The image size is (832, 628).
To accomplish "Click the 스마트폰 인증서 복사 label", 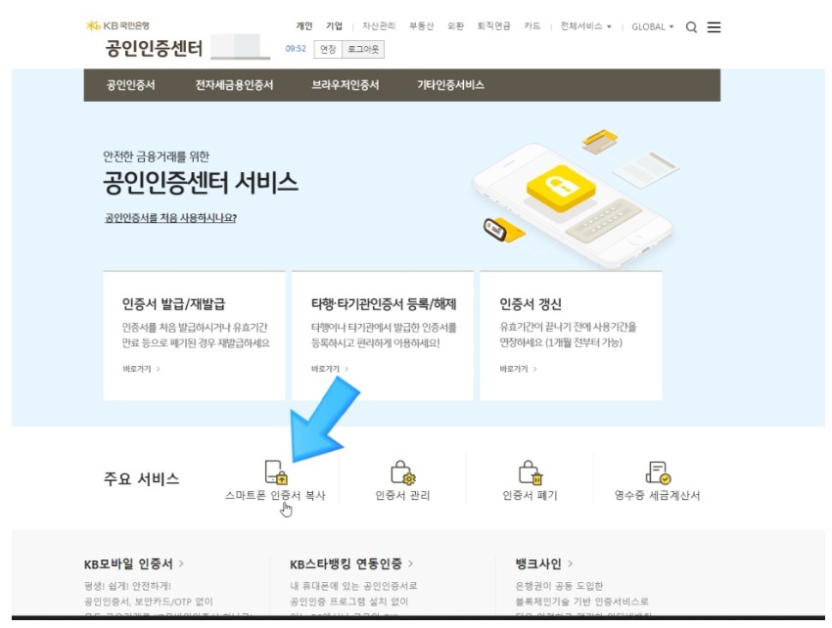I will tap(275, 495).
